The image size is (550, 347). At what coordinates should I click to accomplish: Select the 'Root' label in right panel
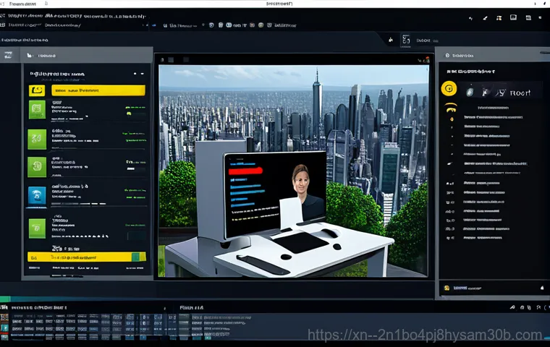[520, 92]
